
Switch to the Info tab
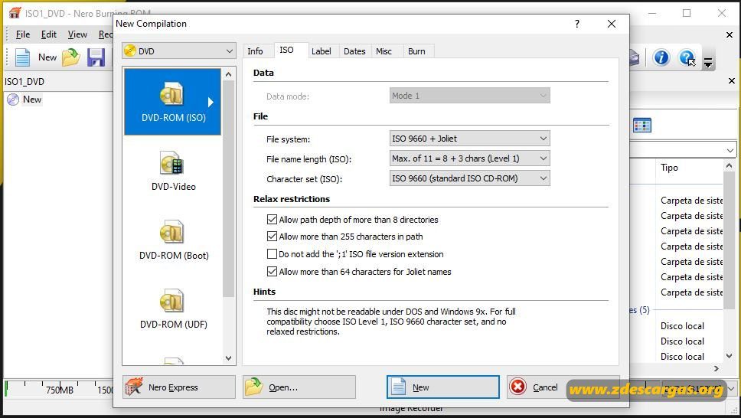(x=255, y=51)
